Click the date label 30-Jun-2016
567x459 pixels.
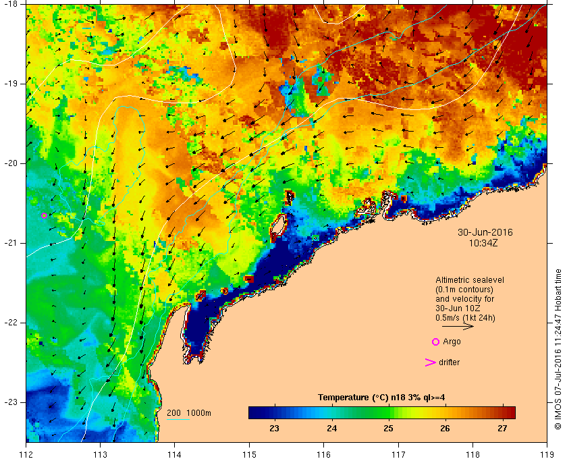485,232
